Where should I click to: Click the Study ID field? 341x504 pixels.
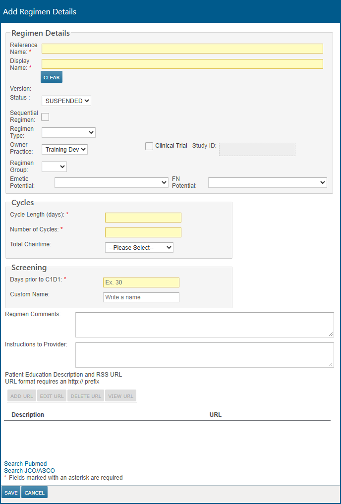(x=257, y=150)
